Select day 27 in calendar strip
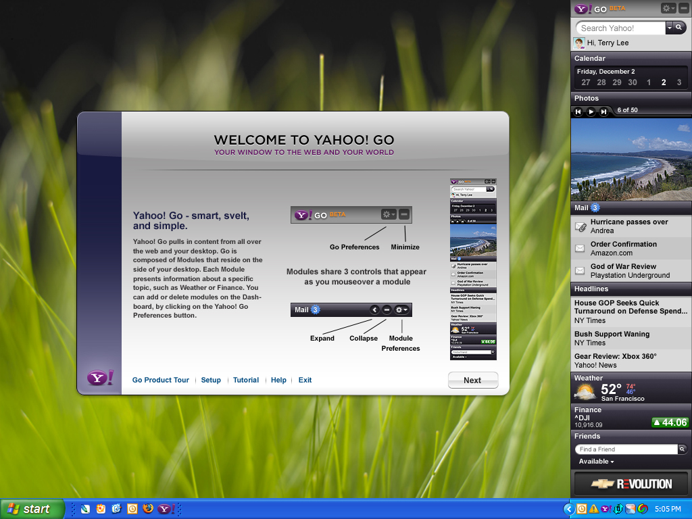This screenshot has width=692, height=519. 586,82
